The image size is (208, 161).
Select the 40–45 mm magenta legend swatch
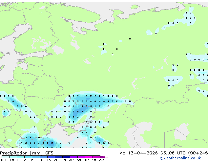pos(89,157)
